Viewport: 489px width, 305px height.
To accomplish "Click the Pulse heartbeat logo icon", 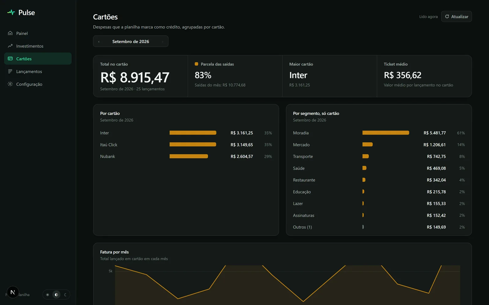I will 11,13.
